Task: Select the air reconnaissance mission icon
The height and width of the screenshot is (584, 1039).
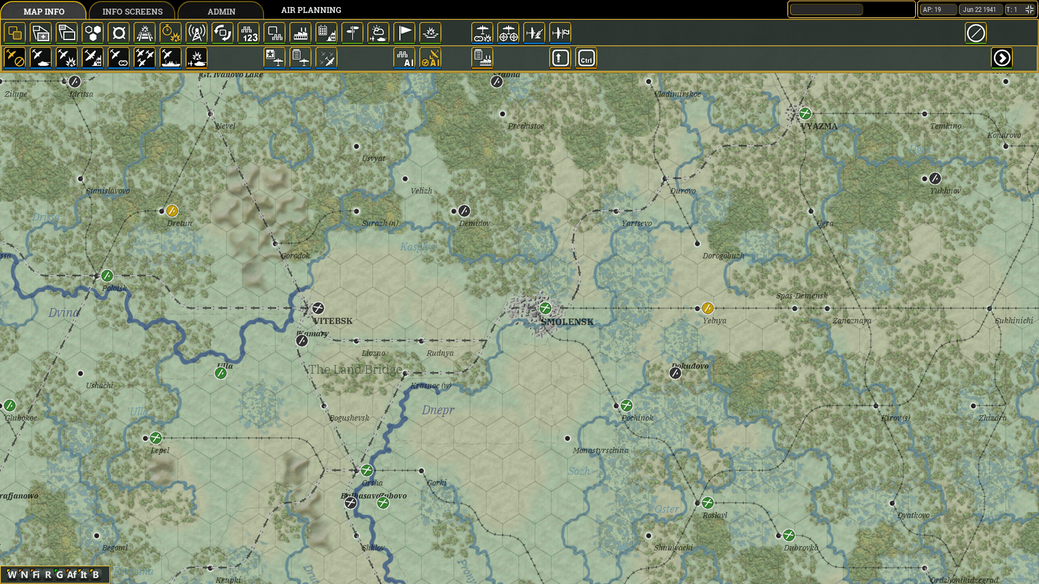Action: (x=119, y=58)
